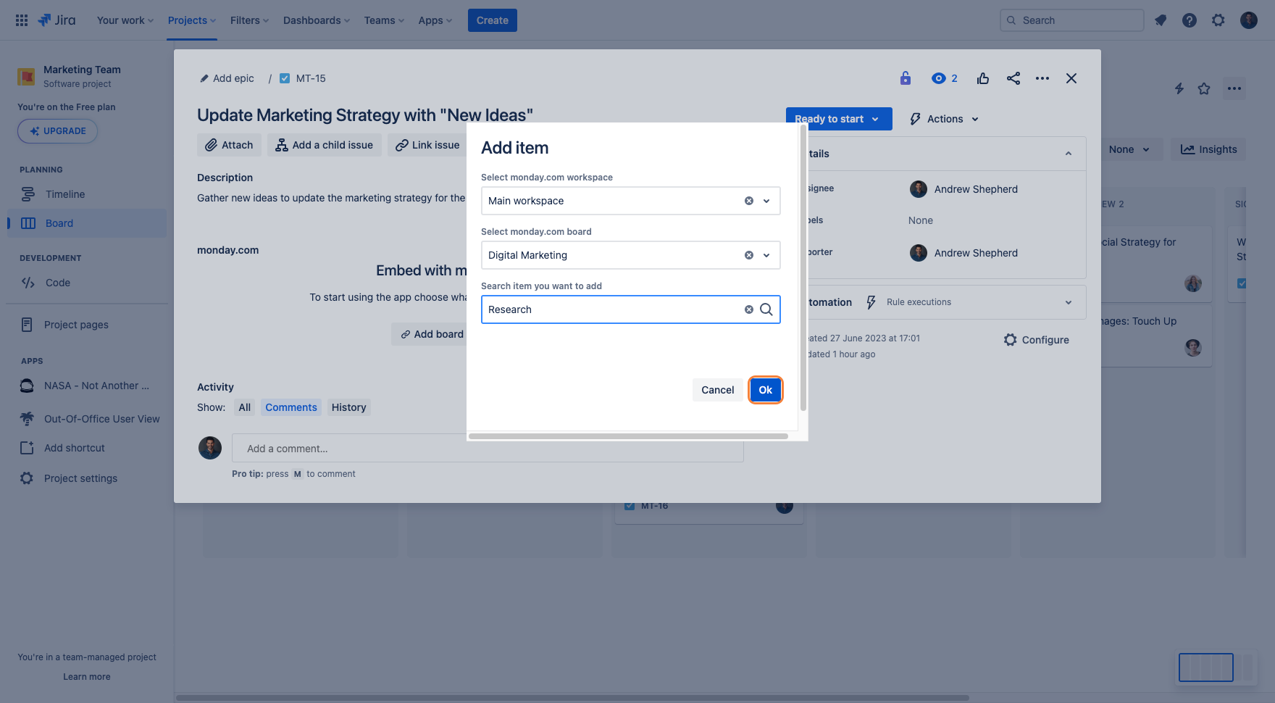
Task: Open the None group-by dropdown
Action: click(x=1129, y=149)
